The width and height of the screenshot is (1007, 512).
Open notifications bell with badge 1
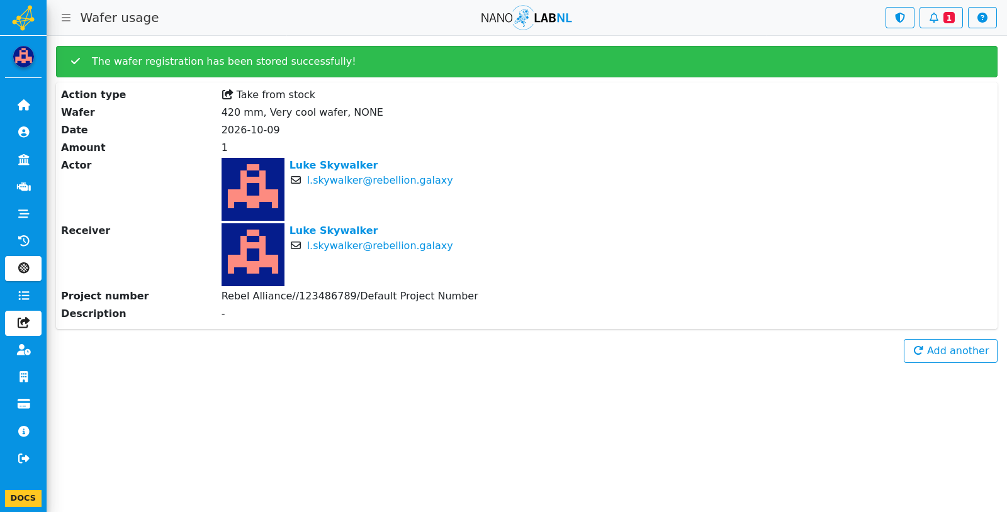[x=941, y=18]
